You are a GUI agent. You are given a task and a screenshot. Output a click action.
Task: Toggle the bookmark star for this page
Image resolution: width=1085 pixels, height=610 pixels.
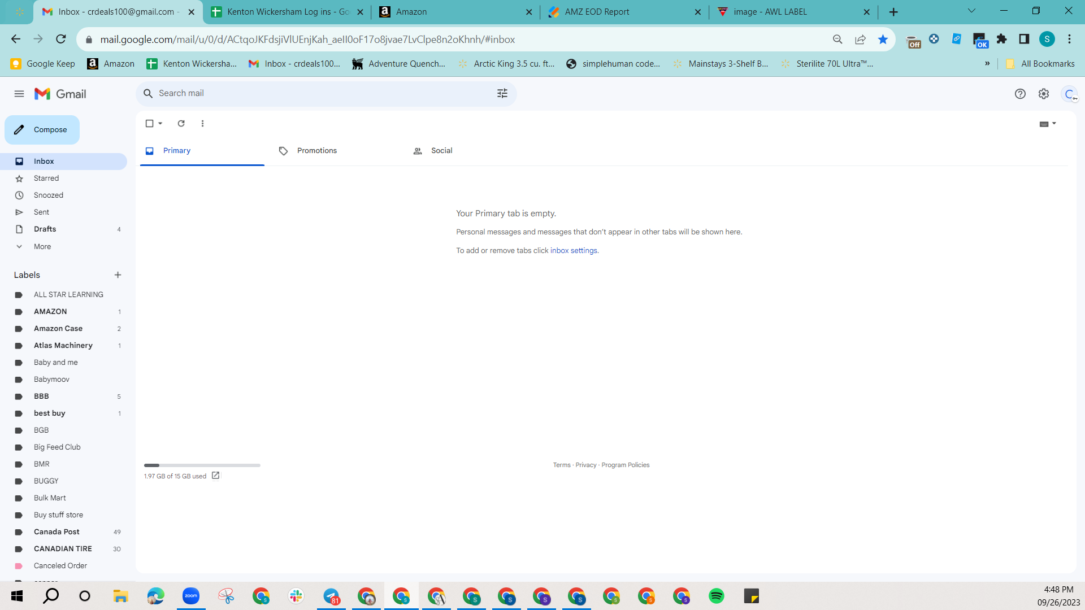(x=883, y=39)
